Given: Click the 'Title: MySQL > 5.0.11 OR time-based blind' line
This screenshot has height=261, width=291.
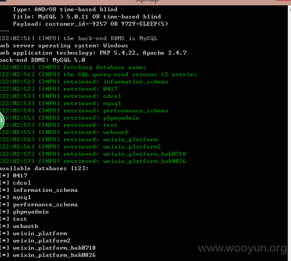Looking at the screenshot, I should tap(87, 17).
